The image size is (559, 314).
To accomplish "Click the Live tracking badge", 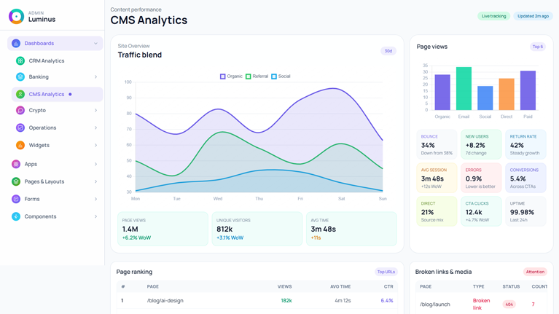I will pos(493,16).
